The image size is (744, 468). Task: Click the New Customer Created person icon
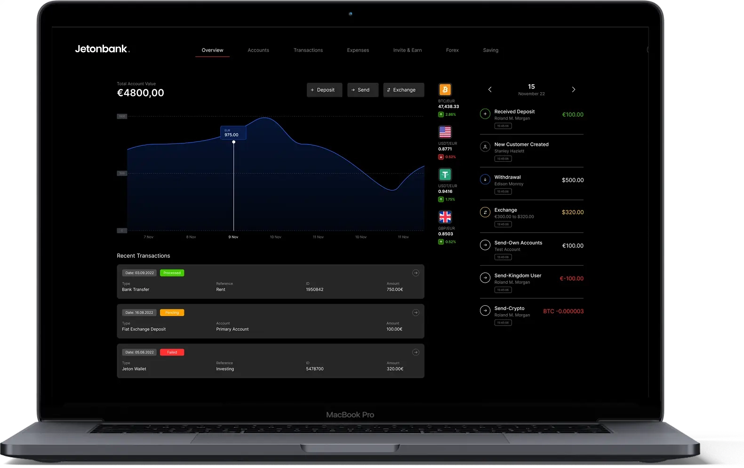(x=485, y=147)
